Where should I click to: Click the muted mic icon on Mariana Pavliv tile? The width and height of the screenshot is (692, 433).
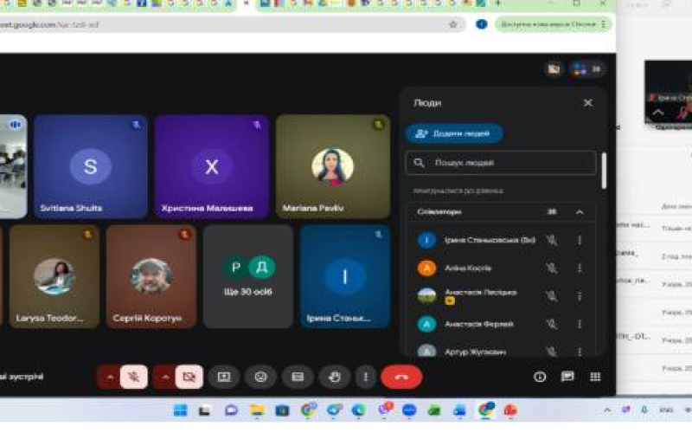point(379,125)
